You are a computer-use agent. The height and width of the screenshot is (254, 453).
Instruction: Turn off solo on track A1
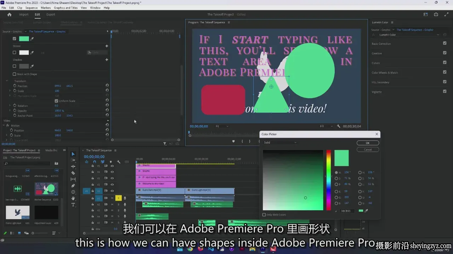(x=119, y=198)
